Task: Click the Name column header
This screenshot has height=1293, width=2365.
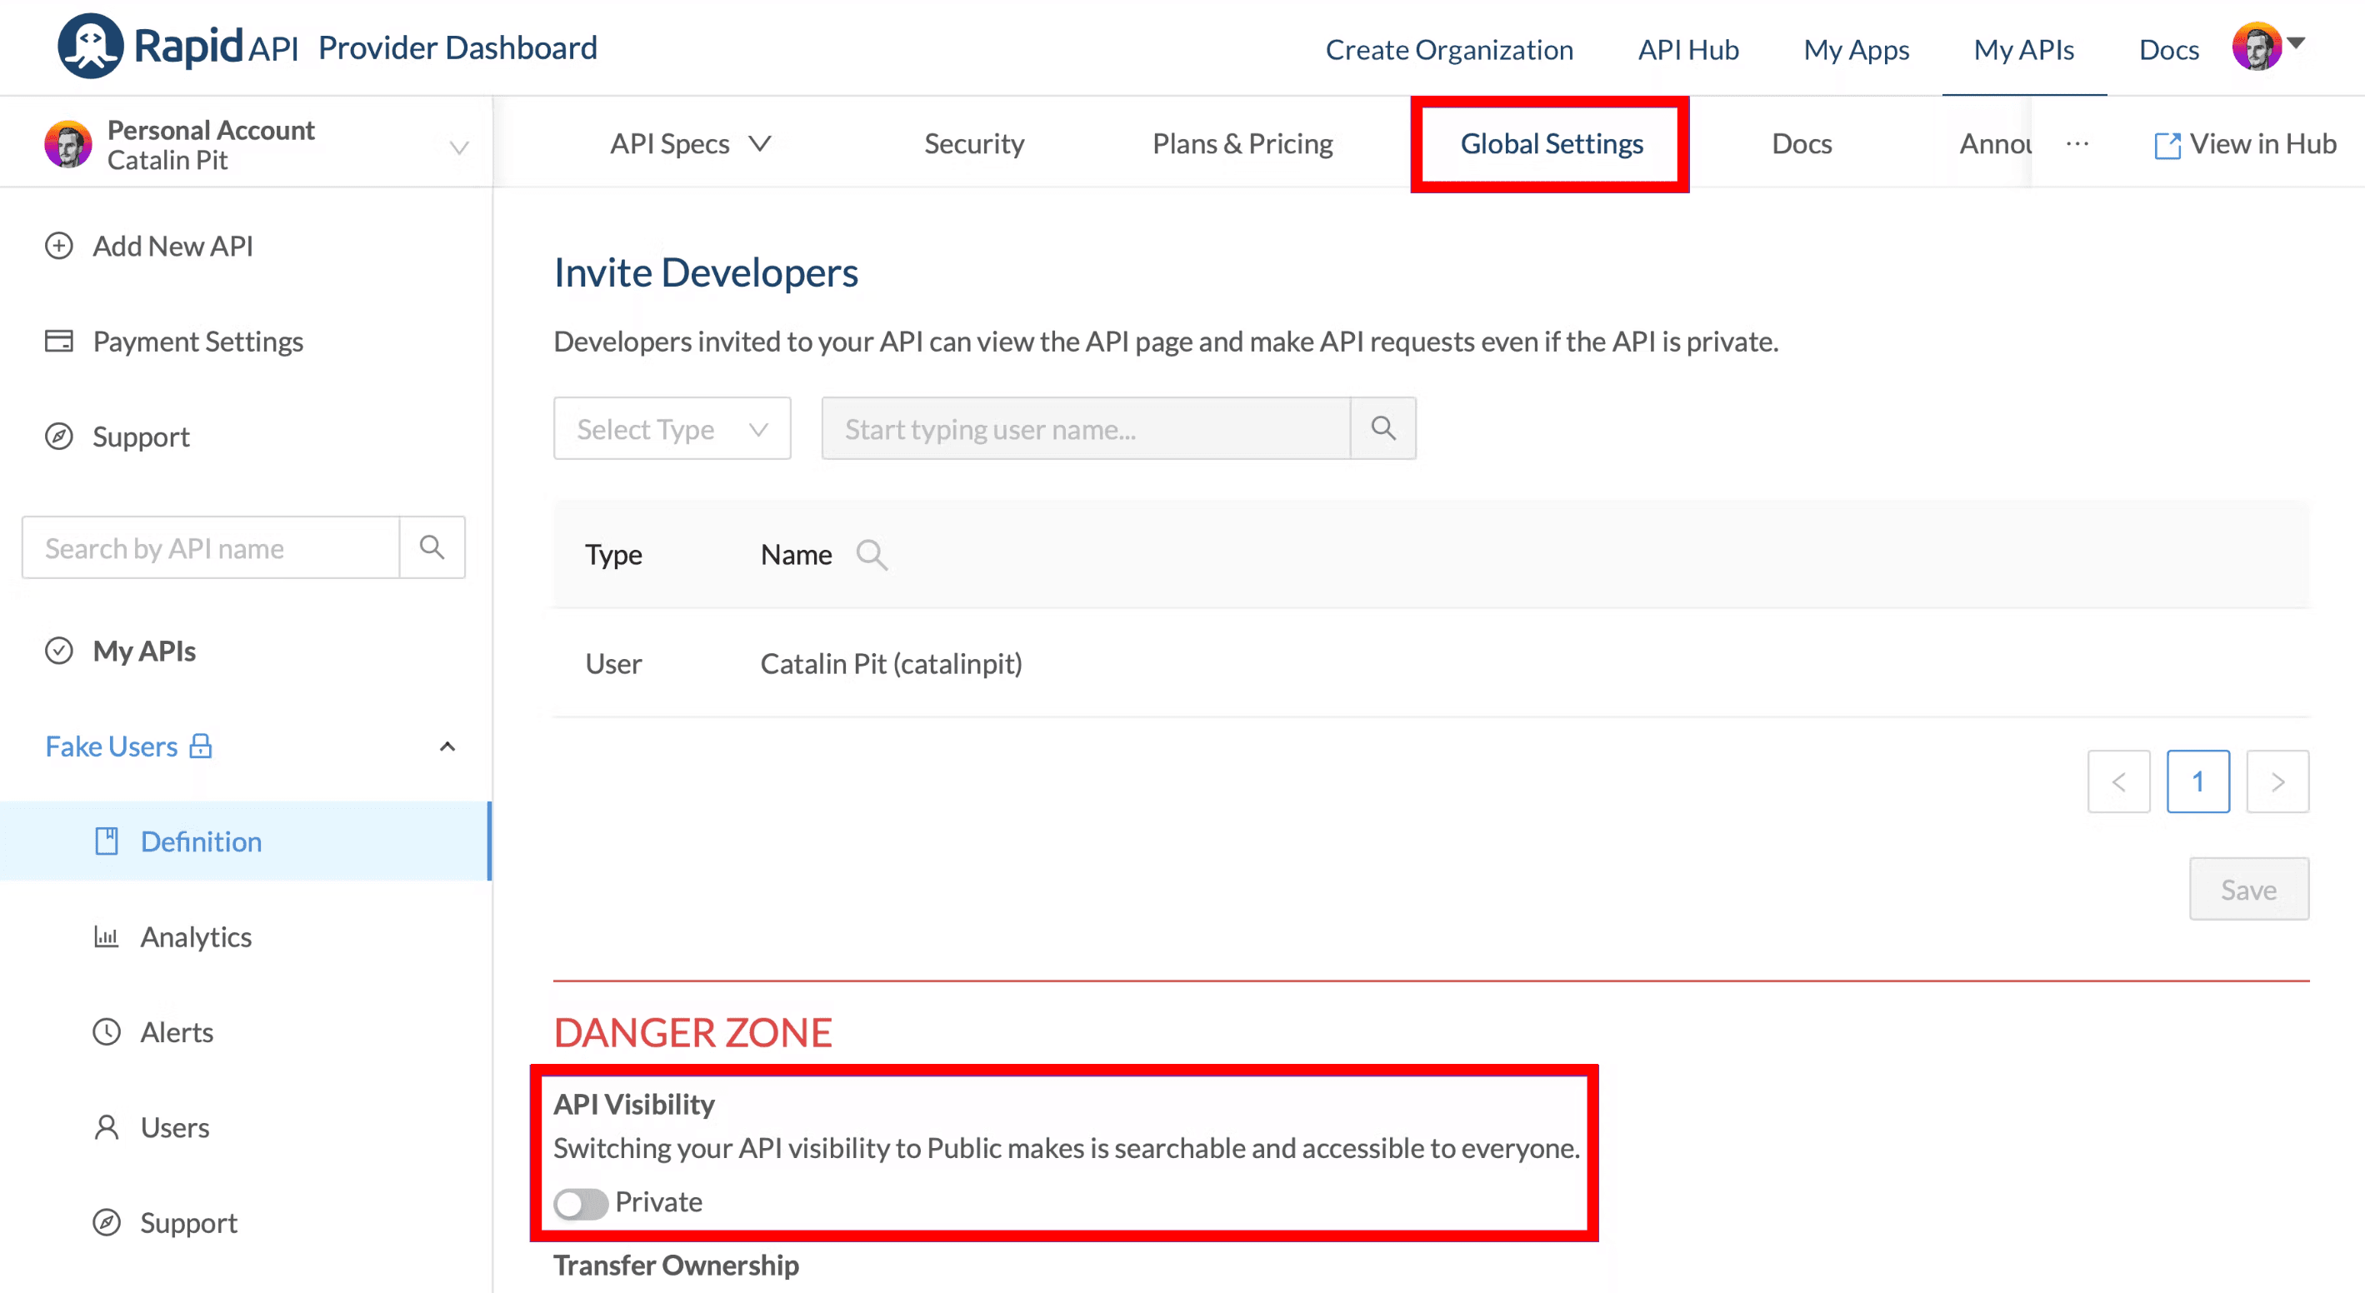Action: click(796, 554)
